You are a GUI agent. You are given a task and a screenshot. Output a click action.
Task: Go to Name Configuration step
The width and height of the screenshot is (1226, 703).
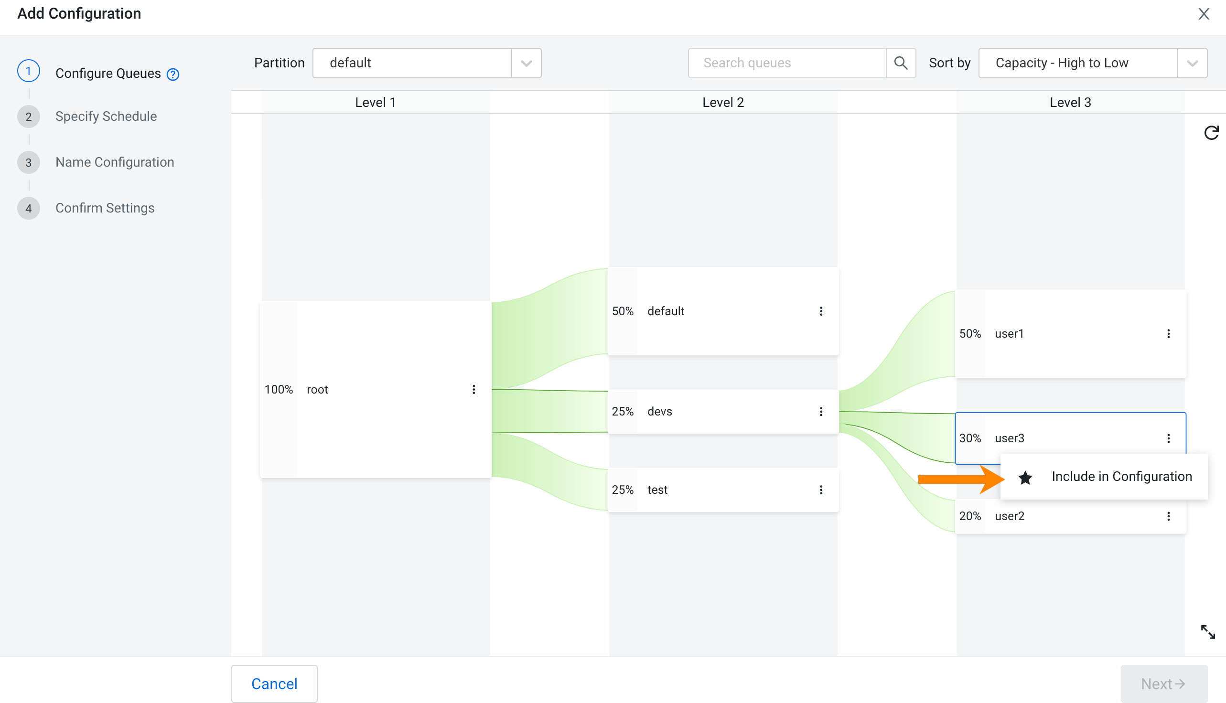click(x=115, y=162)
